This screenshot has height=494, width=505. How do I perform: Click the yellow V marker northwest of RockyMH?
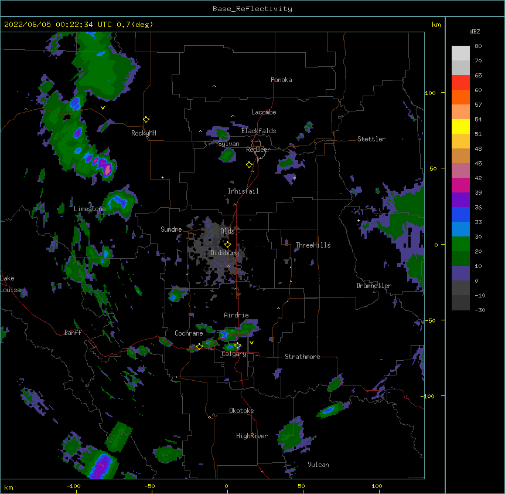103,108
